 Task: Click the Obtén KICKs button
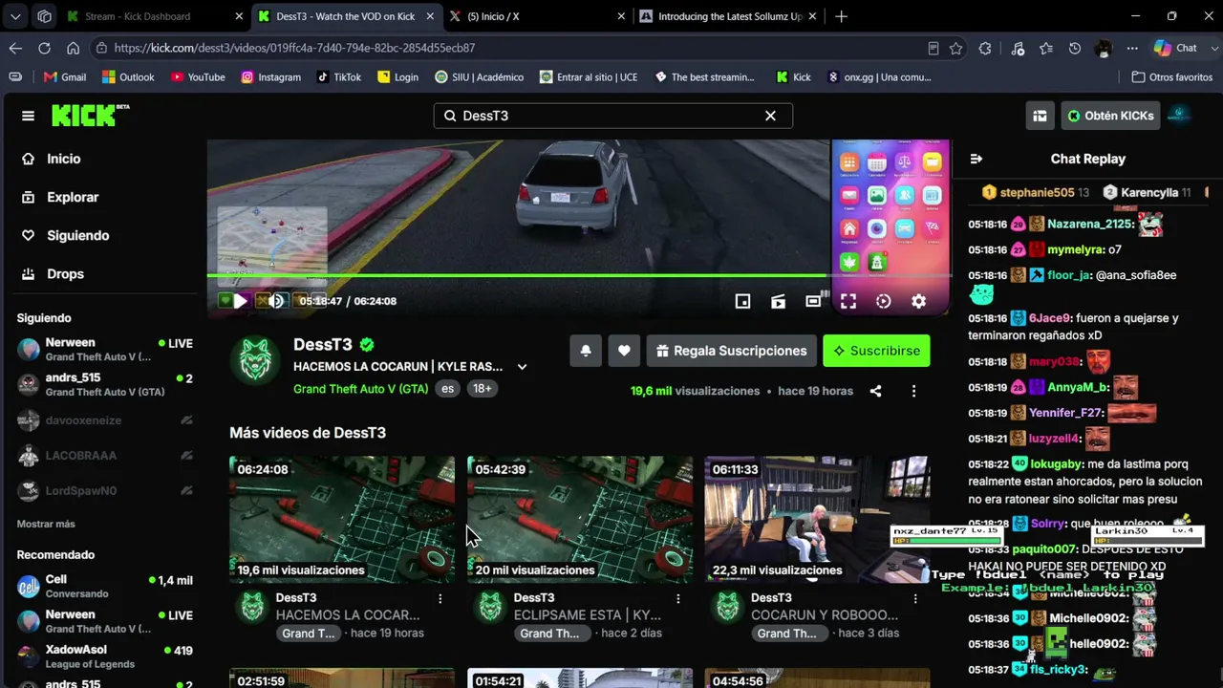[1110, 116]
